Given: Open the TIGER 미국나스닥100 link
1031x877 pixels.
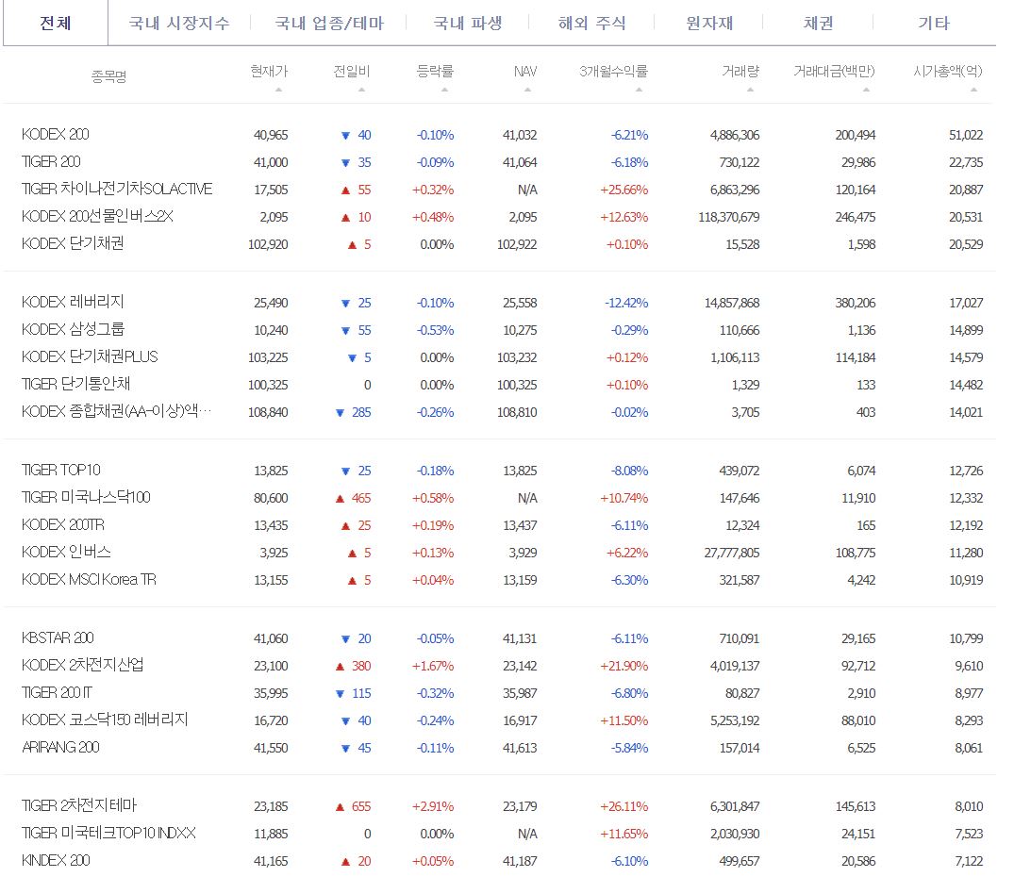Looking at the screenshot, I should coord(86,498).
